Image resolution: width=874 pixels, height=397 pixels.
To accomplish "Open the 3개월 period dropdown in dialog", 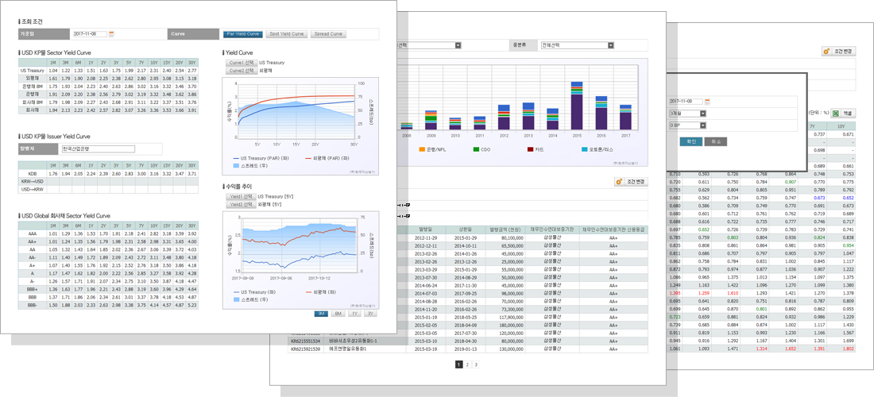I will click(x=687, y=114).
